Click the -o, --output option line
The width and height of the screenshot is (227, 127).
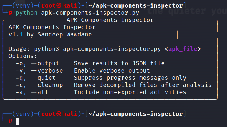pos(90,63)
